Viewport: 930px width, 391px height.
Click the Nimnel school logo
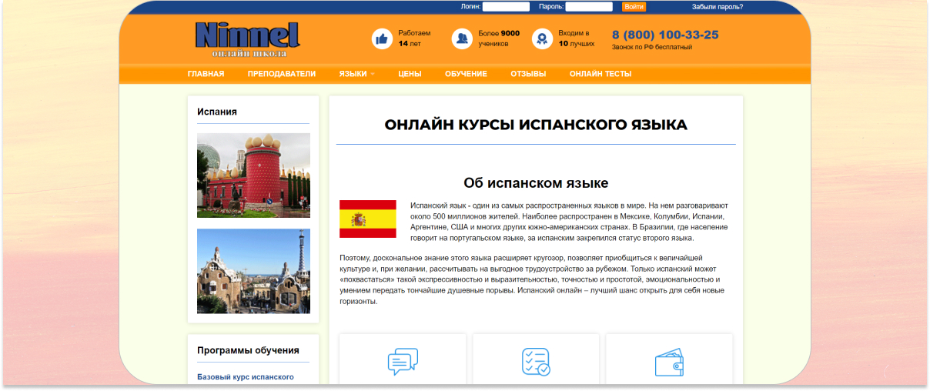pos(247,38)
